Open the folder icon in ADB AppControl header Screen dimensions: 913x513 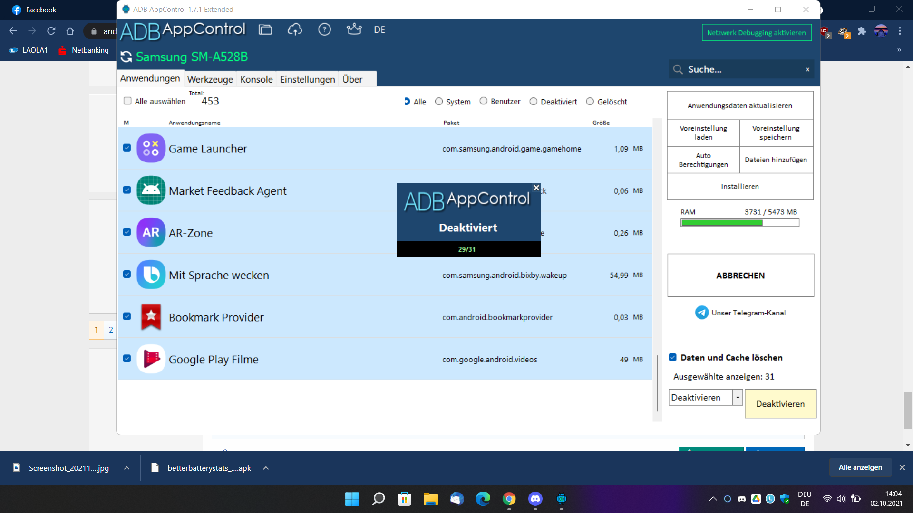tap(265, 29)
